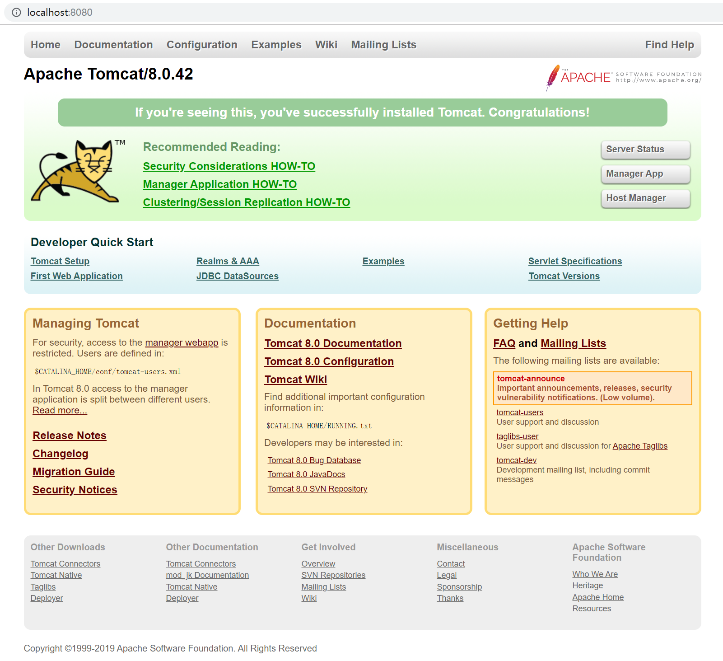Open Manager Application HOW-TO link
The height and width of the screenshot is (661, 723).
[x=220, y=184]
